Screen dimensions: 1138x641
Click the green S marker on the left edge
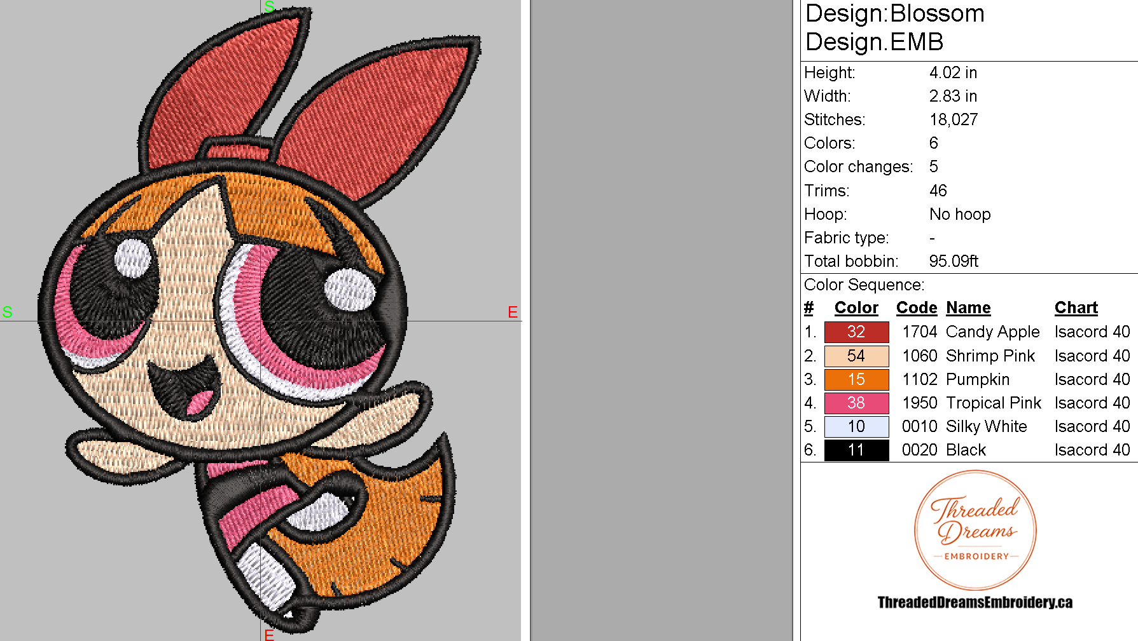(x=7, y=312)
